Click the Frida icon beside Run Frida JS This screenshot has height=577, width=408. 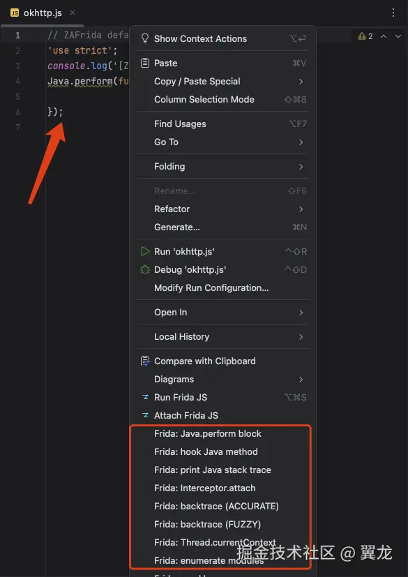[146, 397]
